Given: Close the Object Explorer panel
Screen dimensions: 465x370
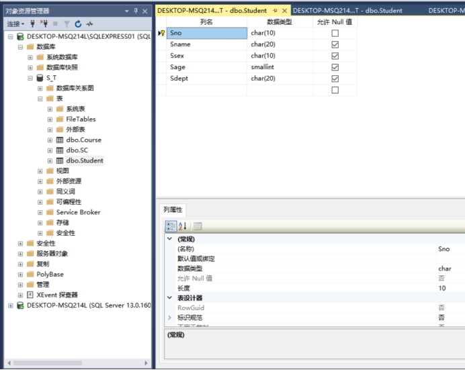Looking at the screenshot, I should pyautogui.click(x=145, y=11).
